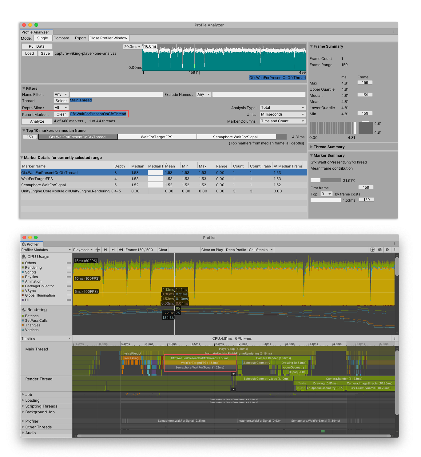The image size is (421, 457).
Task: Jump to the last frame in Profiler
Action: [x=121, y=250]
